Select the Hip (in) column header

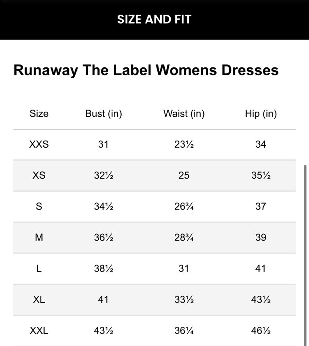pyautogui.click(x=261, y=113)
